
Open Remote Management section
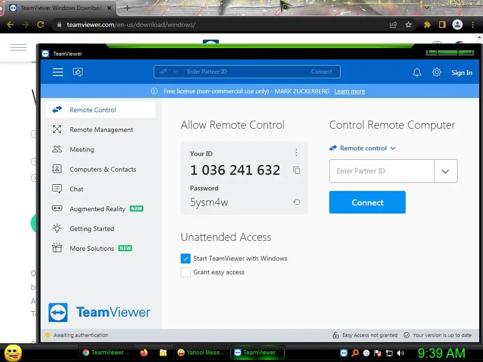click(x=100, y=130)
